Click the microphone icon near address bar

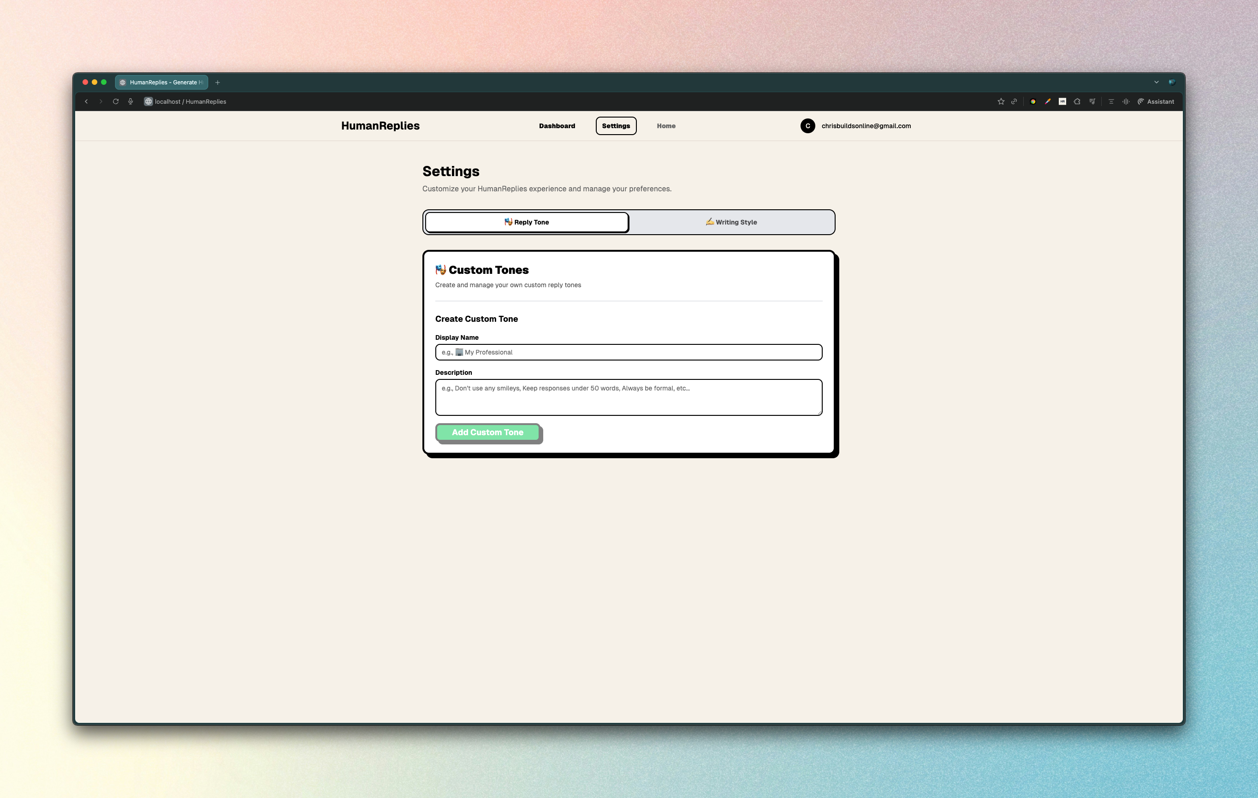pos(131,102)
